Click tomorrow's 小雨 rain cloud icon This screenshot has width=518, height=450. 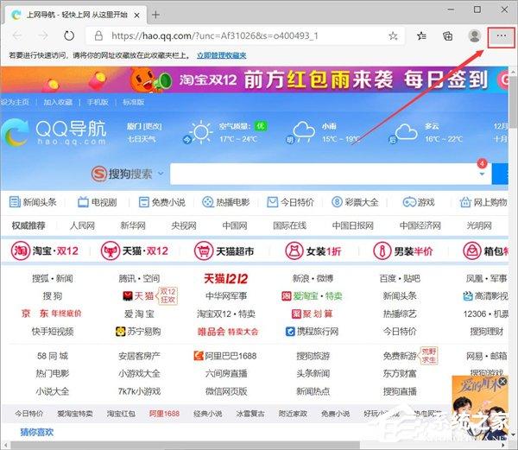[x=304, y=131]
